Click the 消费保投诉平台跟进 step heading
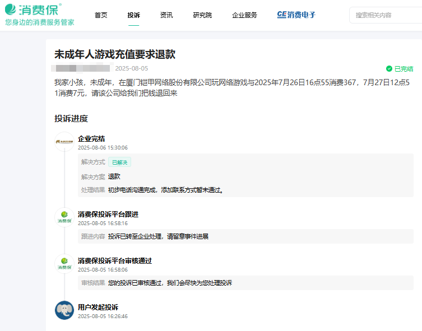422x331 pixels. [108, 214]
